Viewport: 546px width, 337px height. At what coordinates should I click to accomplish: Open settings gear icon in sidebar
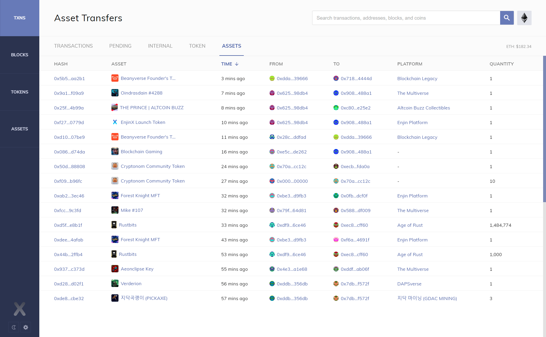click(26, 327)
